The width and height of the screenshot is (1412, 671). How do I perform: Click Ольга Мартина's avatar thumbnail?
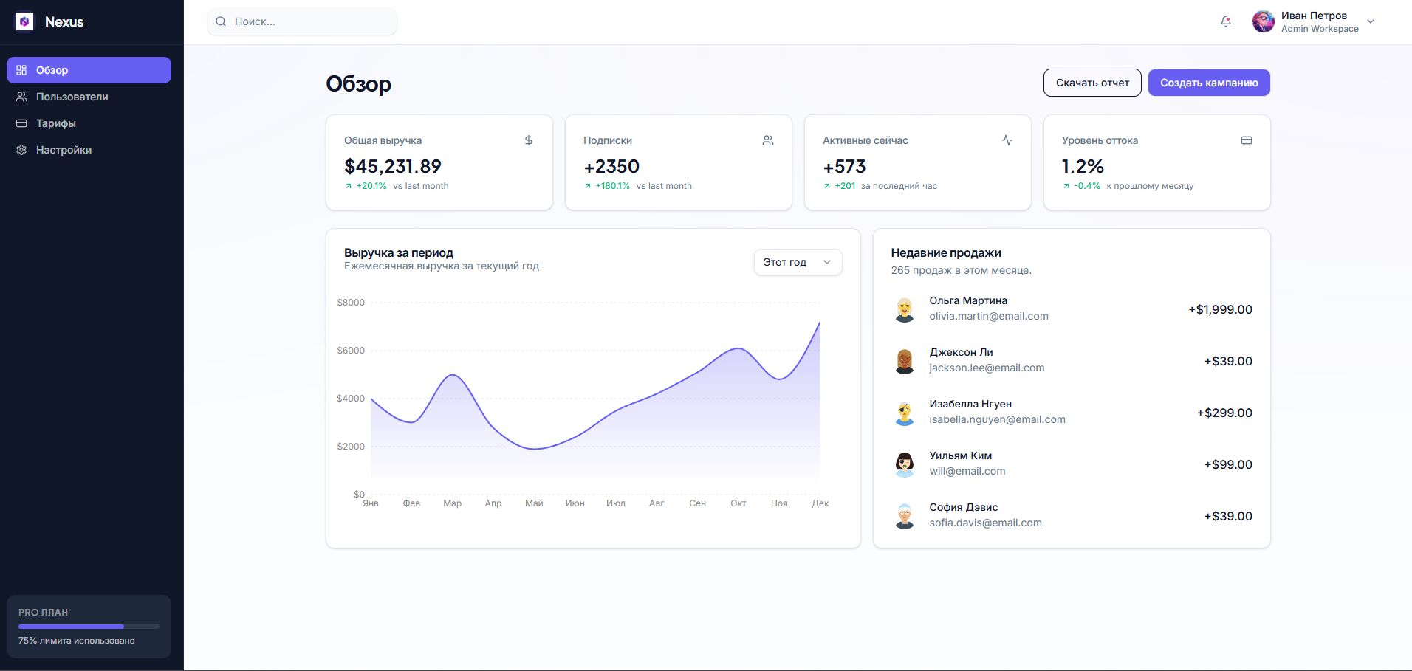[904, 308]
